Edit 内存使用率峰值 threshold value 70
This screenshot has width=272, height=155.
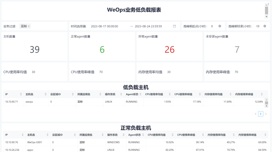pos(236,72)
